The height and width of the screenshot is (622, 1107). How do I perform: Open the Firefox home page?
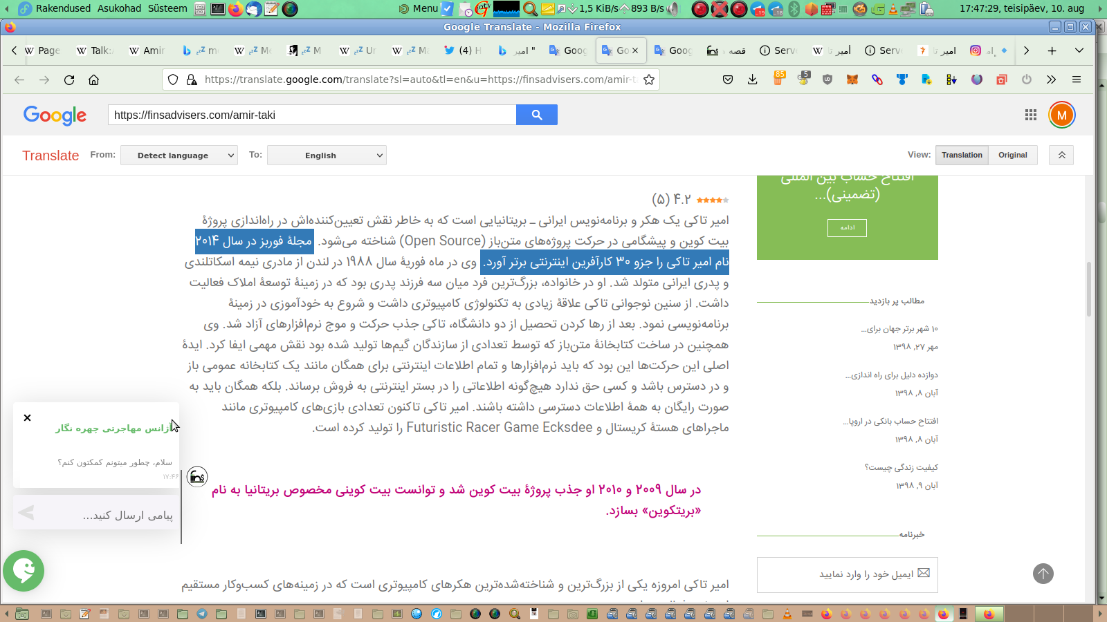point(94,79)
